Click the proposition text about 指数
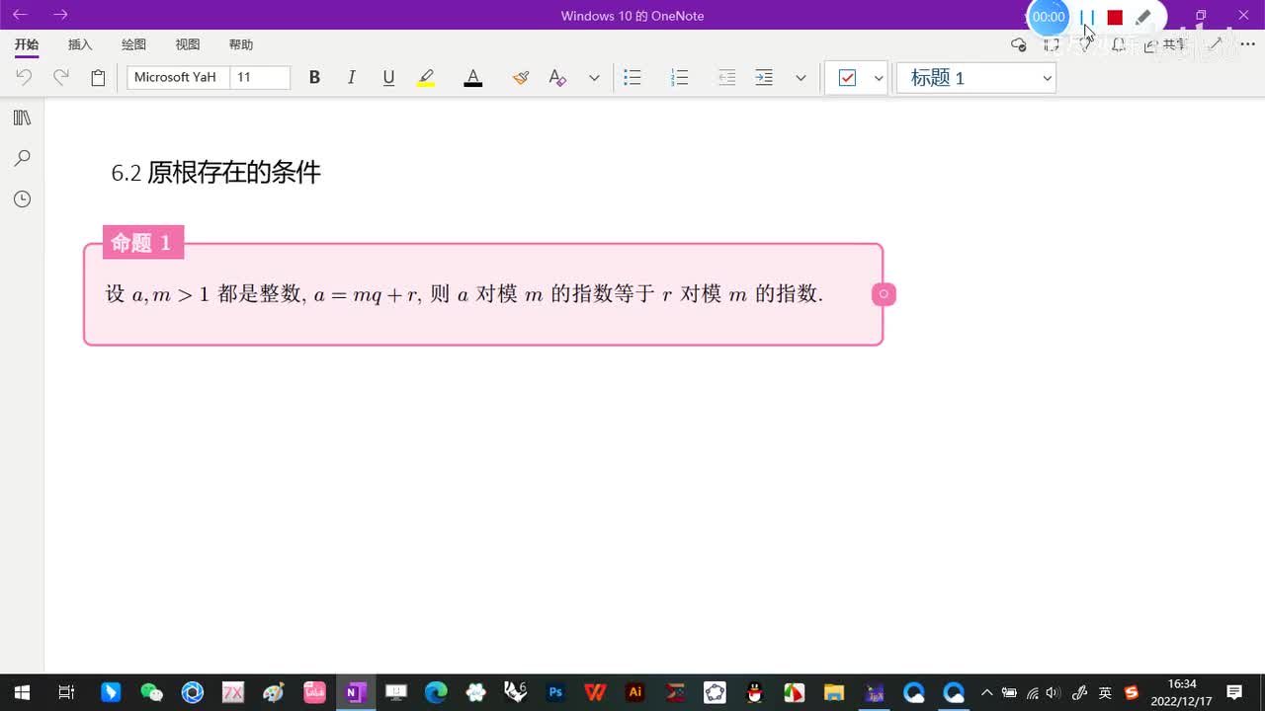1265x711 pixels. tap(464, 294)
